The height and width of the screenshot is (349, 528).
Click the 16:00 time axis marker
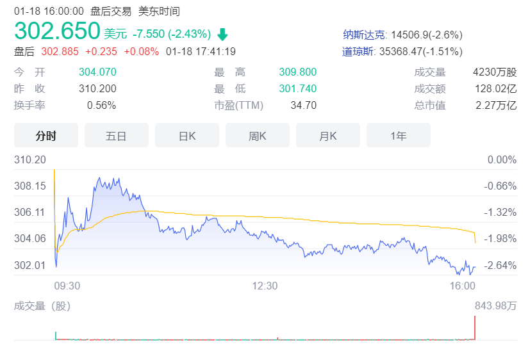point(461,286)
